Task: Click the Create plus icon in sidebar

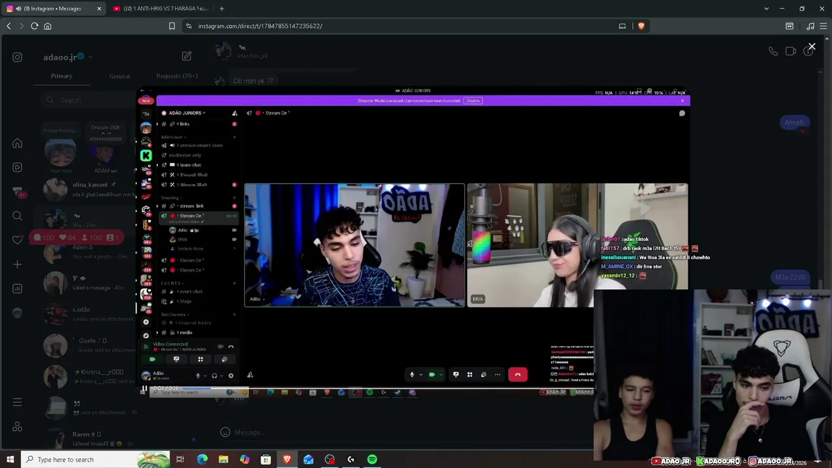Action: click(x=18, y=265)
